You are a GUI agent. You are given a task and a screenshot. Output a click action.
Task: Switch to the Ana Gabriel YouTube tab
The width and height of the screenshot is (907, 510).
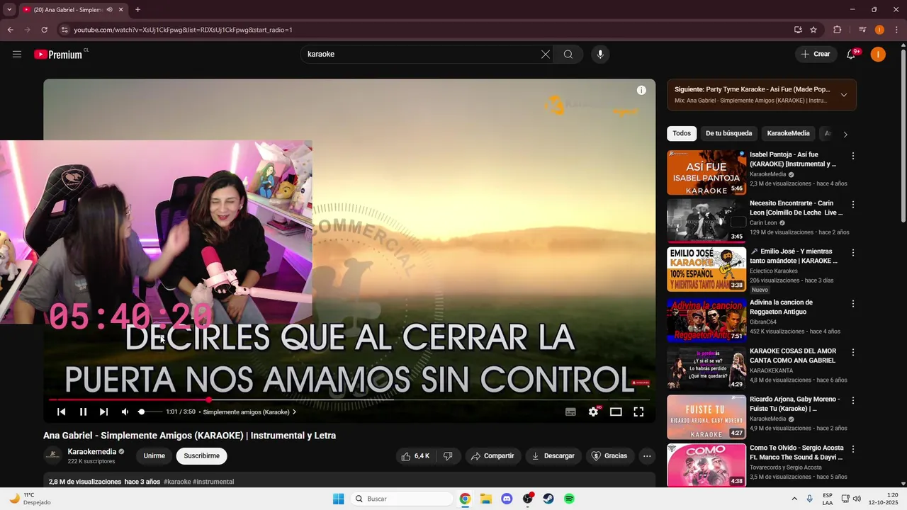point(72,10)
